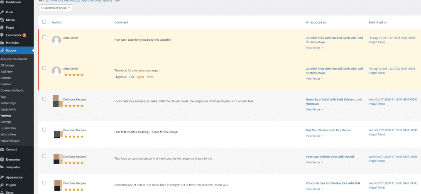Open Green Bean Salad recipe title link
Screen dimensions: 421x194
coord(334,101)
